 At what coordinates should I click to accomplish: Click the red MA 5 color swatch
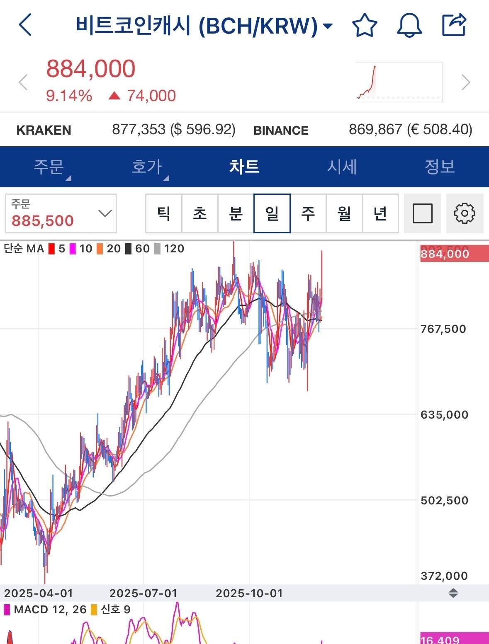52,249
